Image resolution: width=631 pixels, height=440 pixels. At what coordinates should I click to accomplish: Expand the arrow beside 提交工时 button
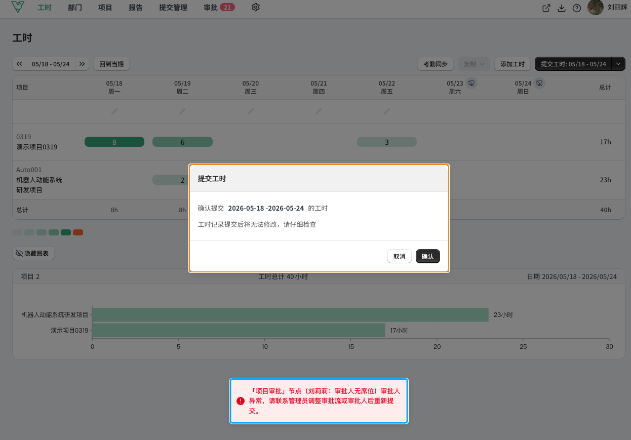pos(619,64)
